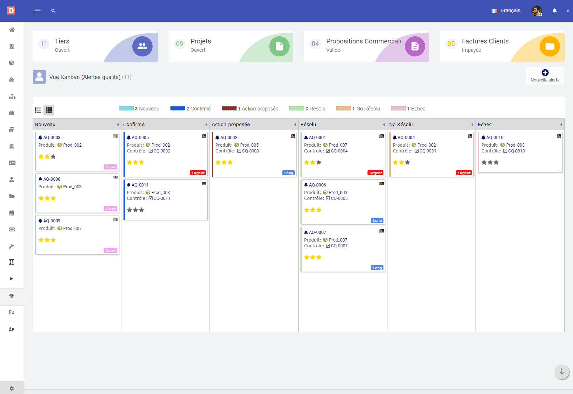The height and width of the screenshot is (394, 573).
Task: Open the four-squares grid icon in the sidebar
Action: 12,262
